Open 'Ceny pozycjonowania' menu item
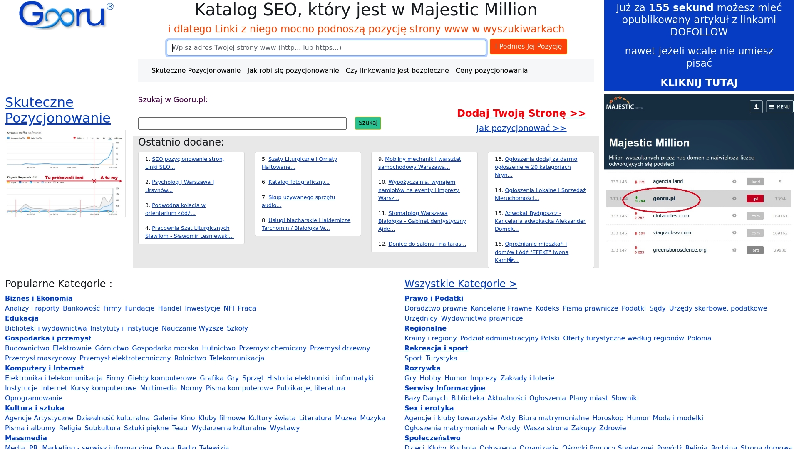The height and width of the screenshot is (449, 799). point(491,71)
